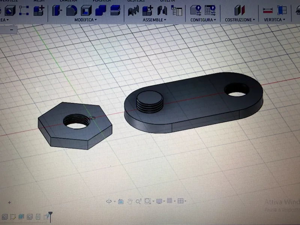Select the threaded hole in the nut
Viewport: 300px width, 225px height.
[76, 121]
